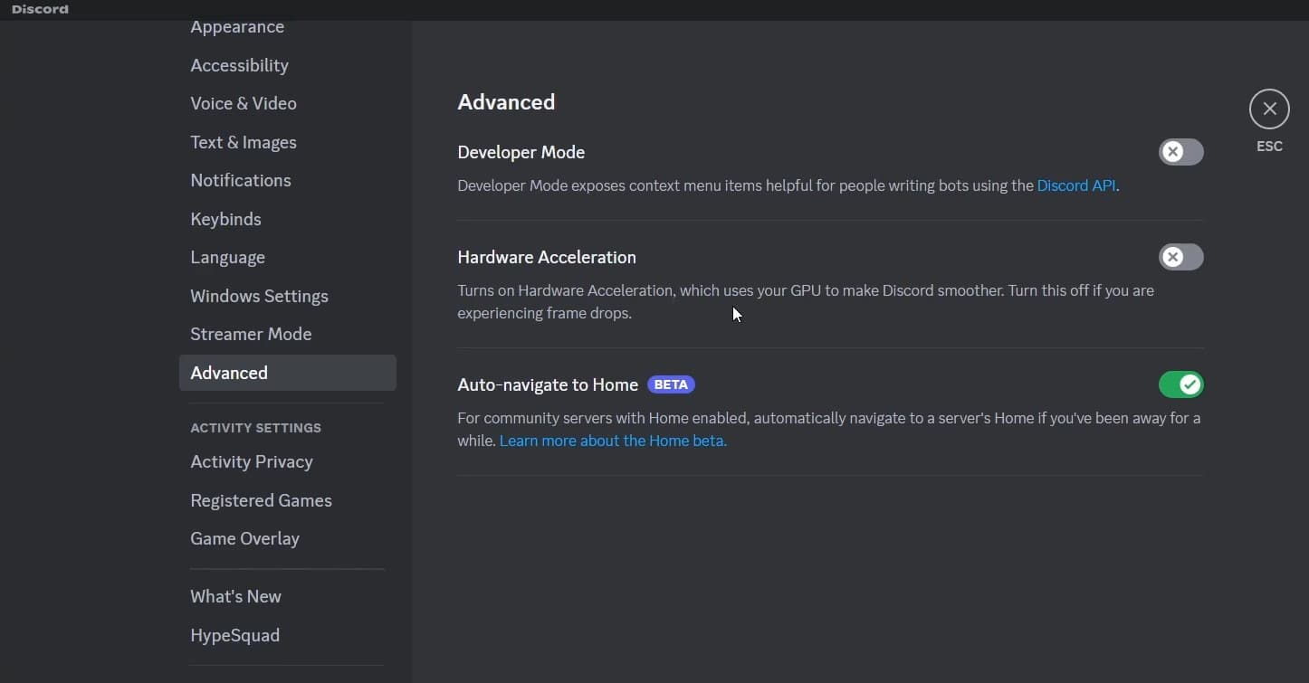Enable the Developer Mode toggle
This screenshot has width=1309, height=683.
pyautogui.click(x=1180, y=152)
